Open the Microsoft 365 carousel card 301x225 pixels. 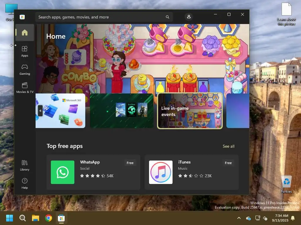coord(60,110)
